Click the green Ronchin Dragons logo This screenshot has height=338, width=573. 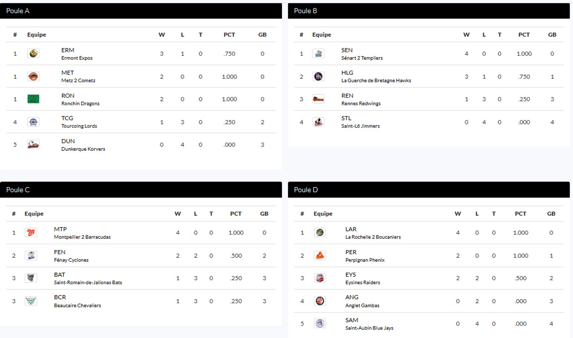coord(33,99)
